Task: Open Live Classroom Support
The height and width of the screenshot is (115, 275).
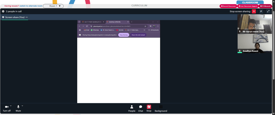Action: 248,6
